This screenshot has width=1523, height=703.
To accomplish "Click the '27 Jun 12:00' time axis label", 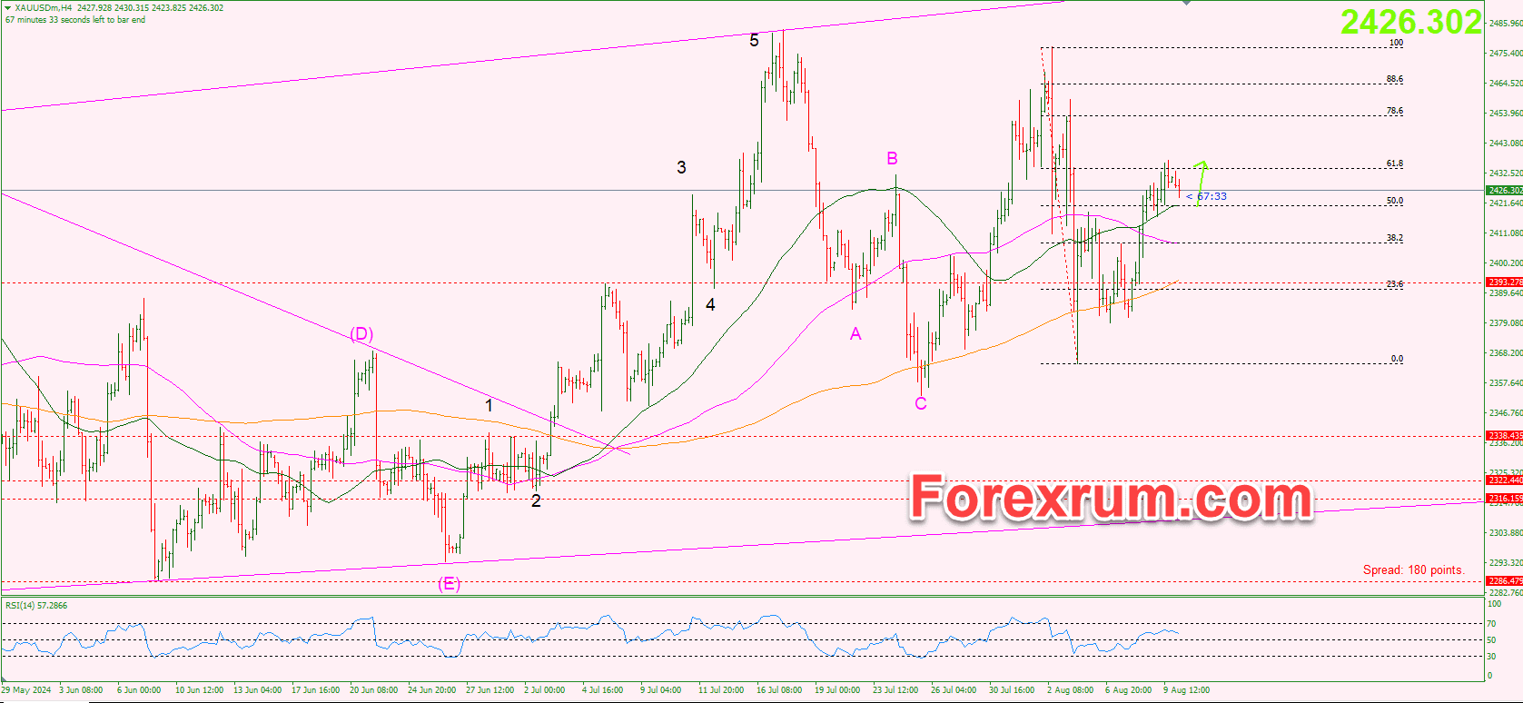I will pyautogui.click(x=490, y=690).
